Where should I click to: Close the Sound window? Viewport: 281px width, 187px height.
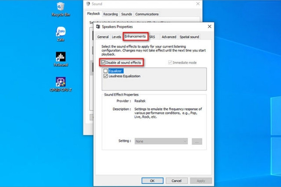coord(197,4)
